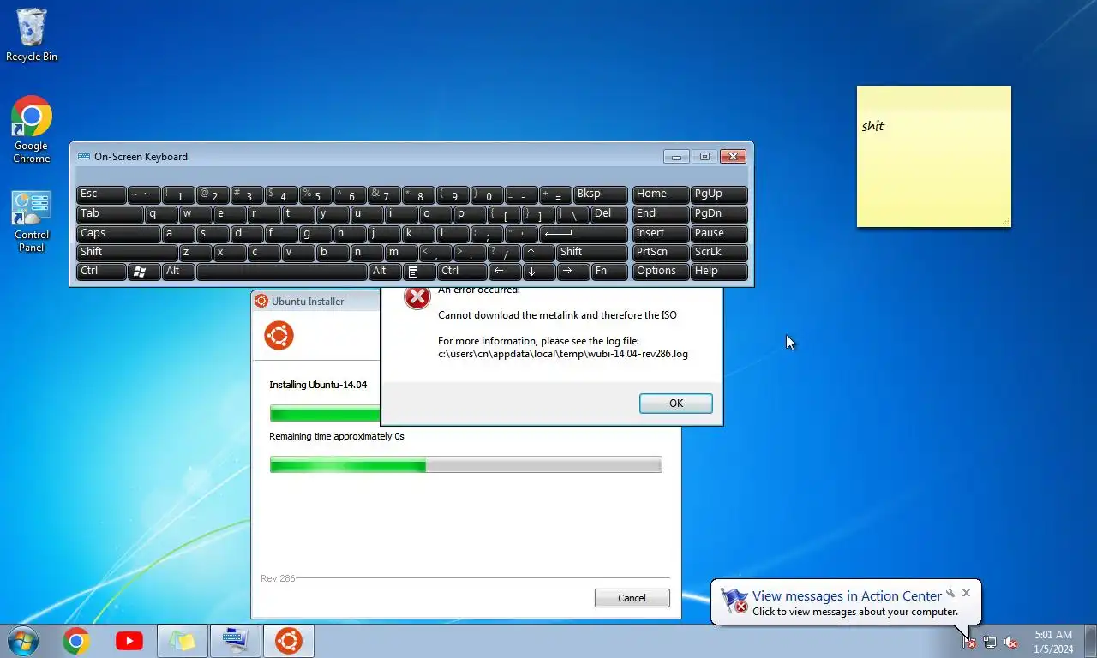Select Ubuntu Installer taskbar button
The height and width of the screenshot is (658, 1097).
(288, 641)
